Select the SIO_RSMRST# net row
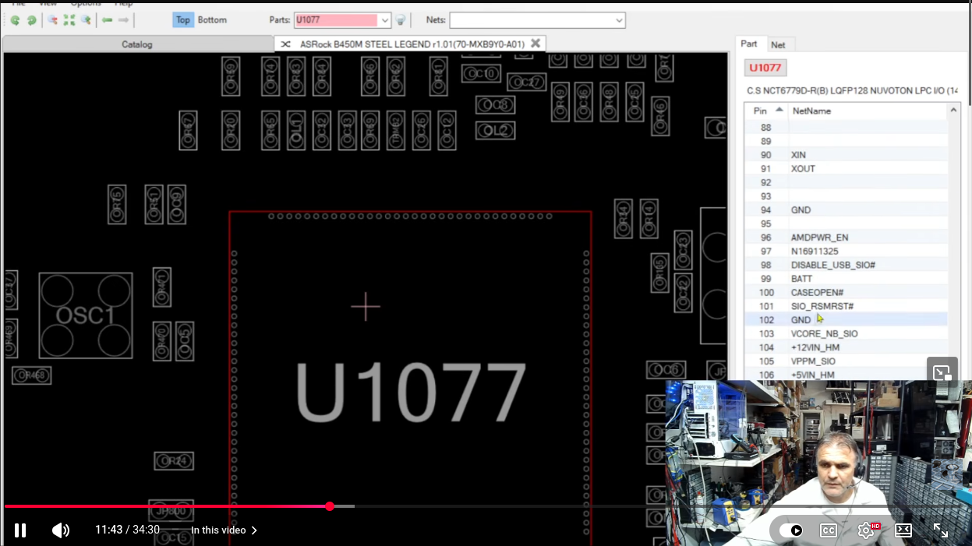 pyautogui.click(x=846, y=306)
